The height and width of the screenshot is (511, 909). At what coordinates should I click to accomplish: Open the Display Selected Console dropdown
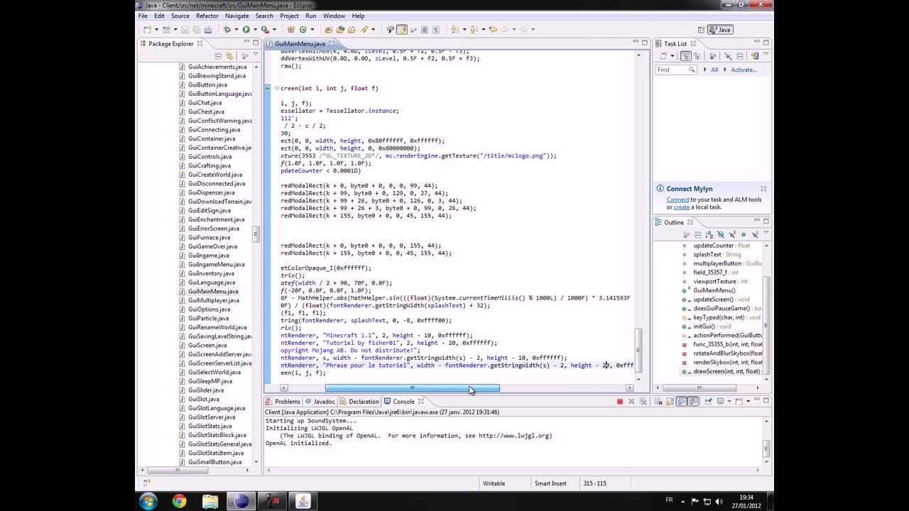729,402
